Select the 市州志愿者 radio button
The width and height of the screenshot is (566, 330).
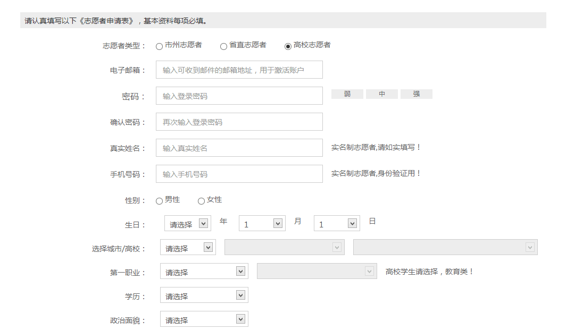[159, 46]
